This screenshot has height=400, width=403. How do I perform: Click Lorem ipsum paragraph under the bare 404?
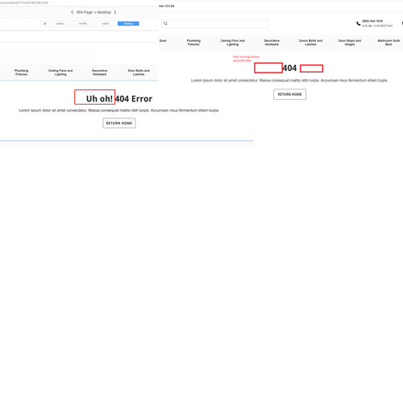(x=289, y=80)
